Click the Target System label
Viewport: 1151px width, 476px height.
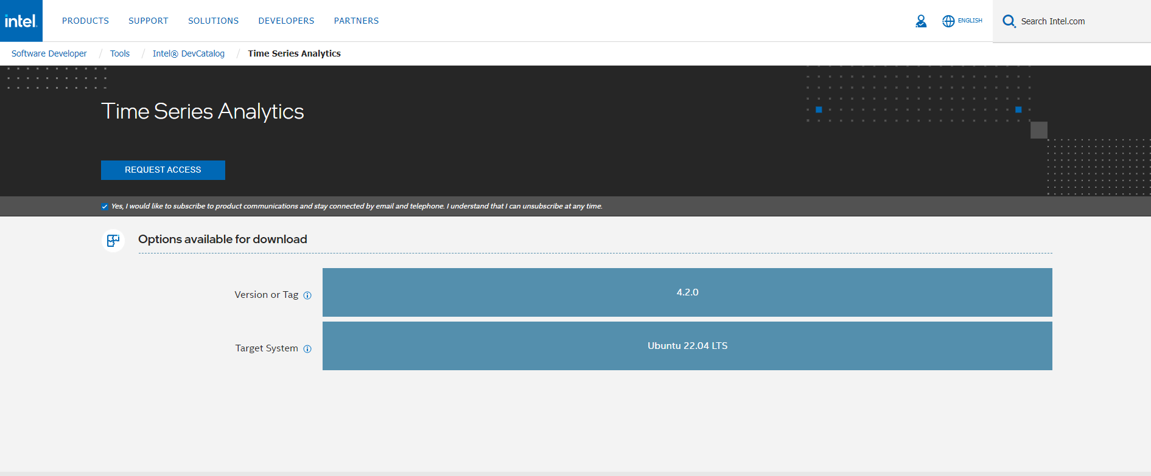coord(267,348)
